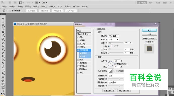Toggle the 预览 preview checkbox
Image resolution: width=174 pixels, height=96 pixels.
146,42
